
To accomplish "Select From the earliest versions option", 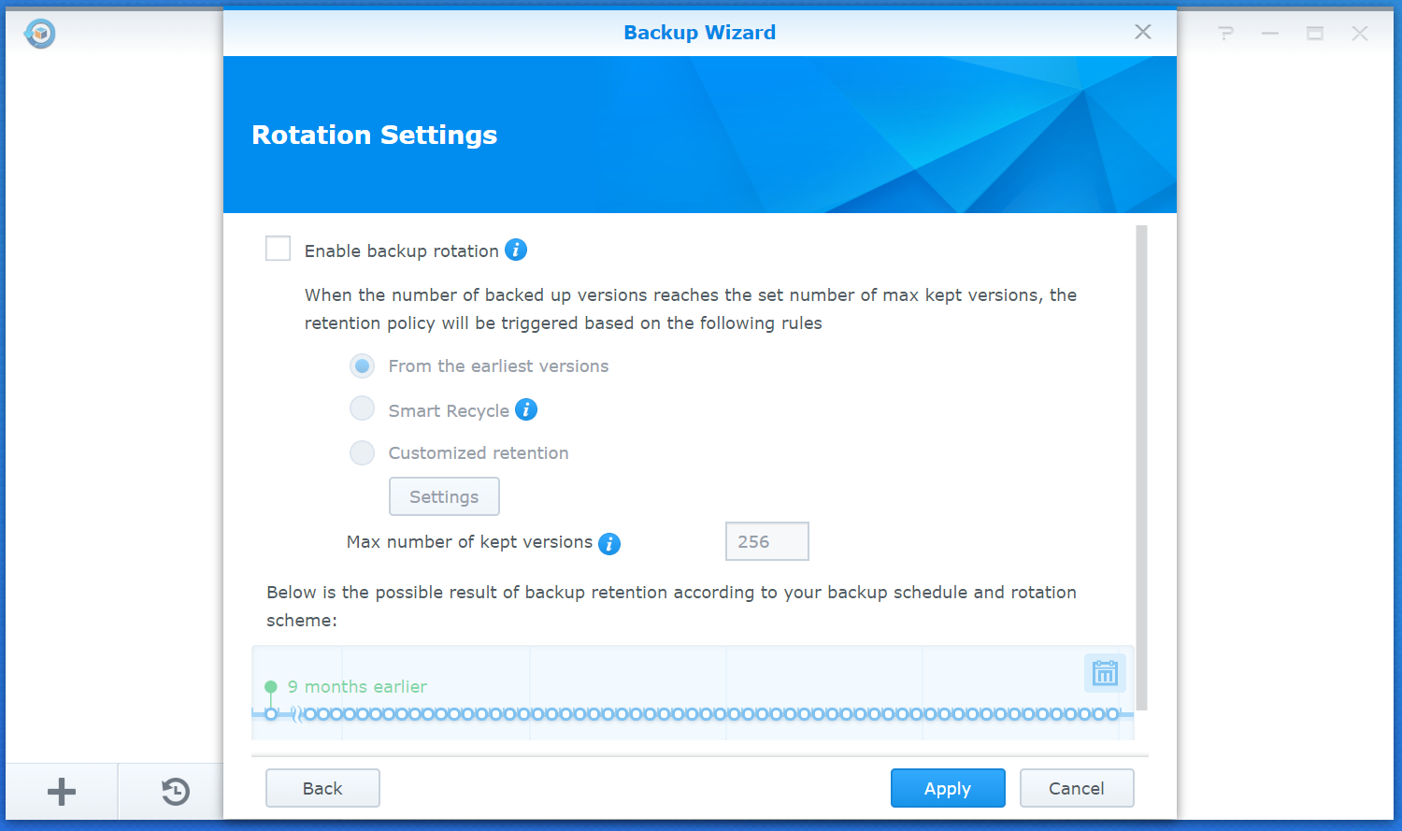I will [x=363, y=365].
